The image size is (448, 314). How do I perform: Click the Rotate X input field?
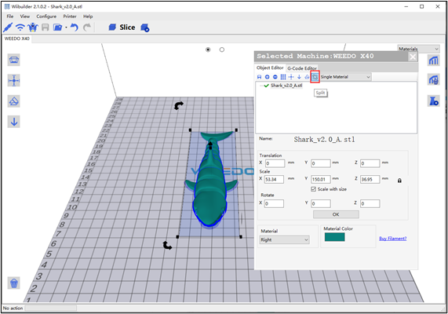tap(274, 203)
